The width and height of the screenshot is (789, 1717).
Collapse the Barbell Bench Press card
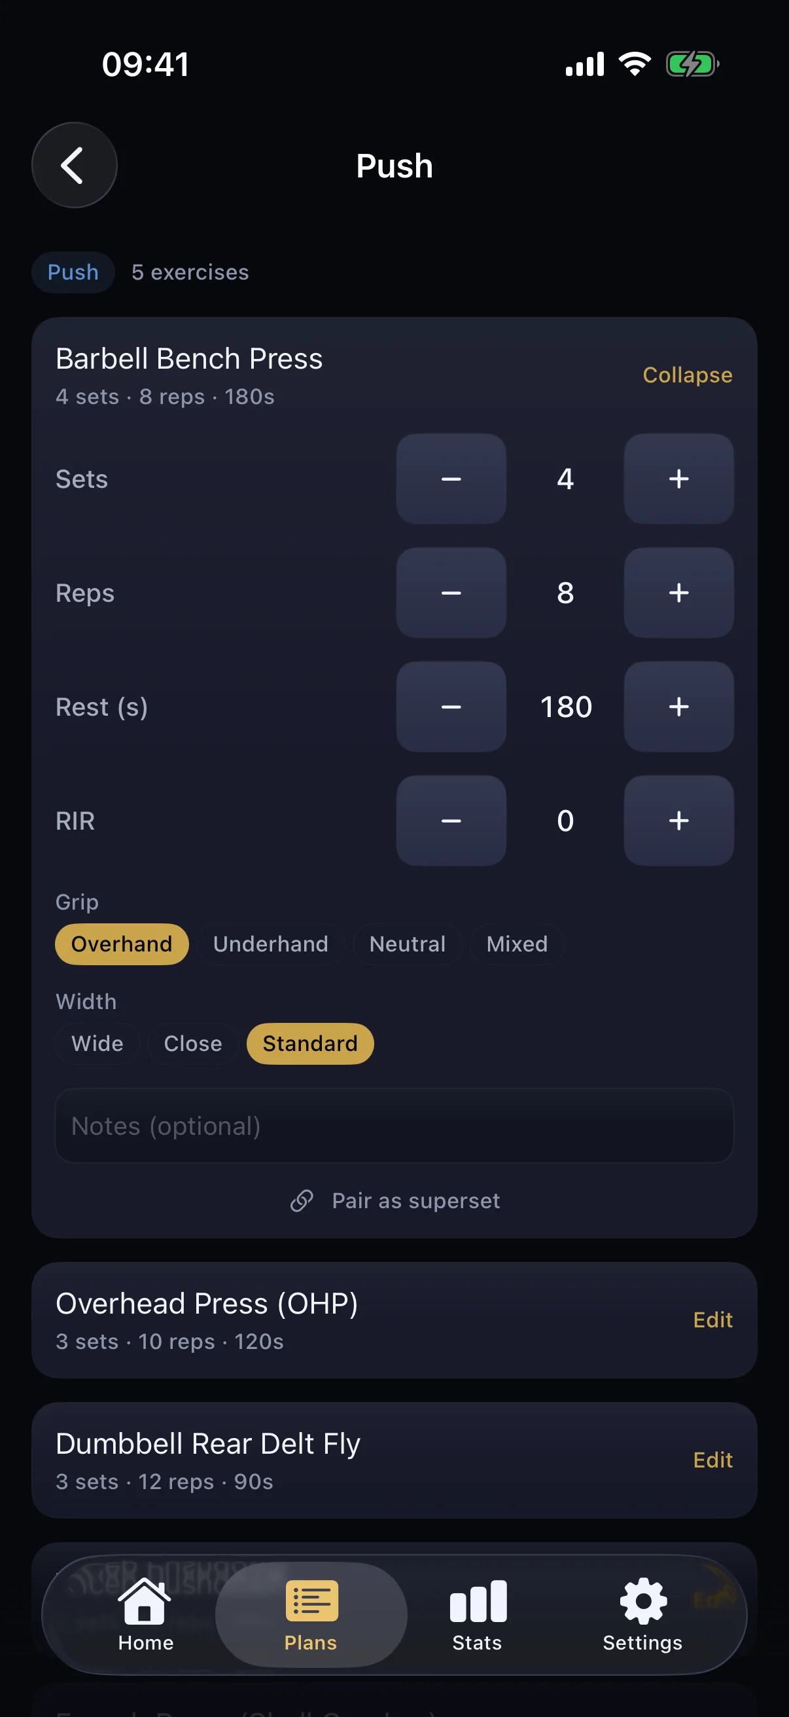tap(687, 375)
